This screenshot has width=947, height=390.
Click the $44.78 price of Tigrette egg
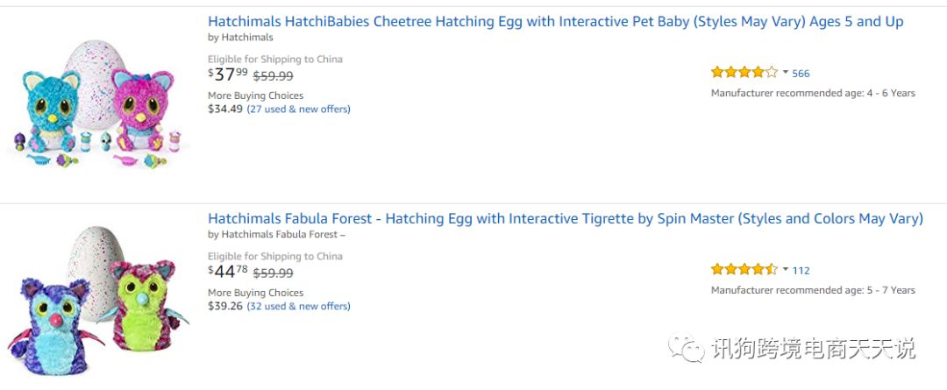point(228,272)
